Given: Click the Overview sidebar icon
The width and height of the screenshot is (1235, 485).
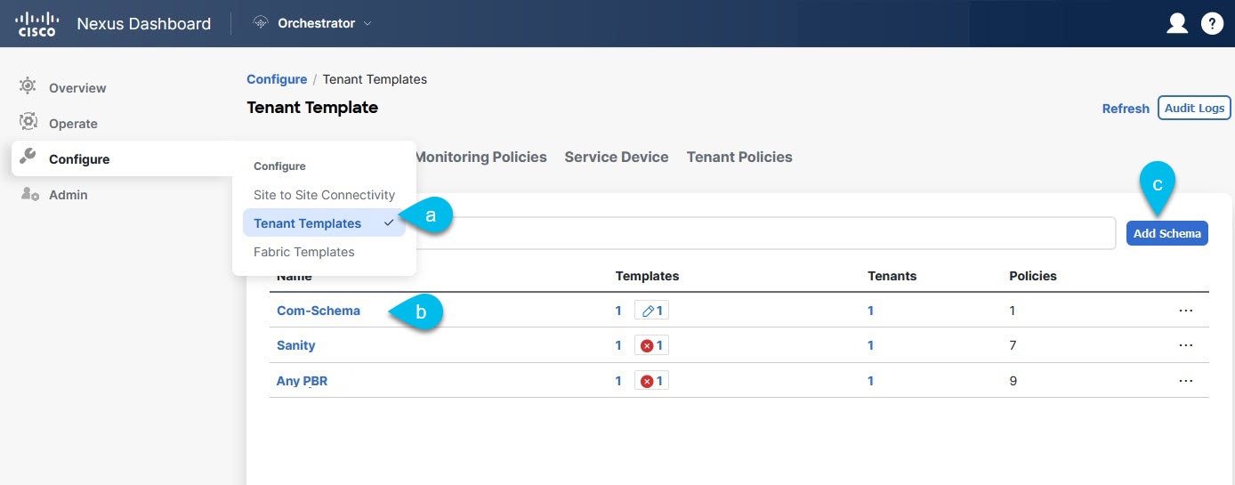Looking at the screenshot, I should coord(28,86).
